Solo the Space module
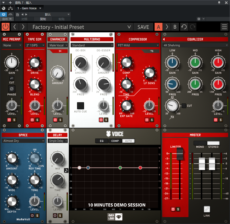 click(37, 216)
